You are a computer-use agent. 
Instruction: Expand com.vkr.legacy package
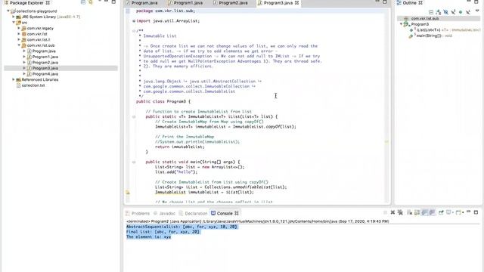click(x=19, y=28)
